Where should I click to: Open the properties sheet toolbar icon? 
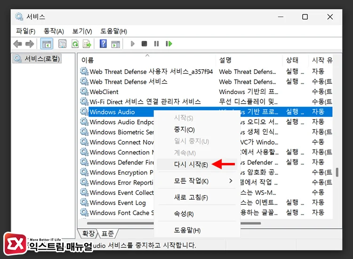[x=62, y=44]
